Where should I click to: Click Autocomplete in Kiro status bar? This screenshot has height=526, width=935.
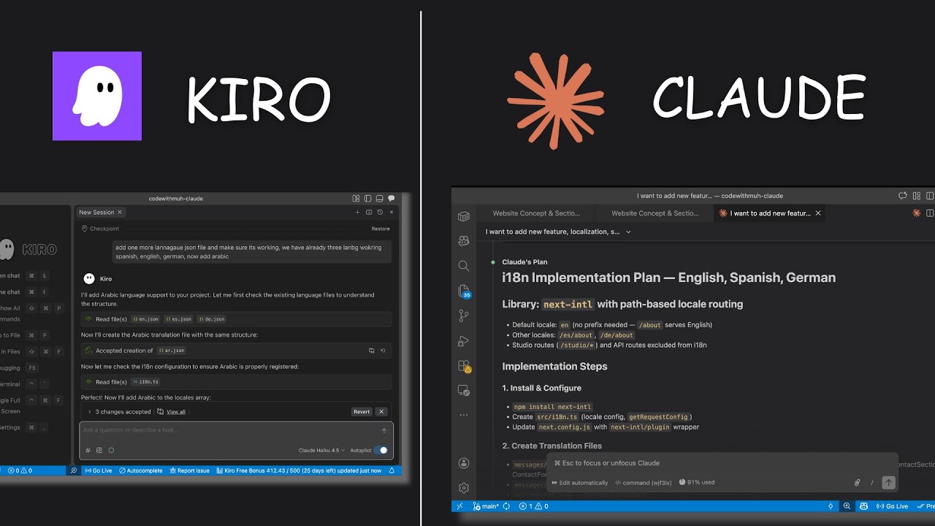point(141,470)
